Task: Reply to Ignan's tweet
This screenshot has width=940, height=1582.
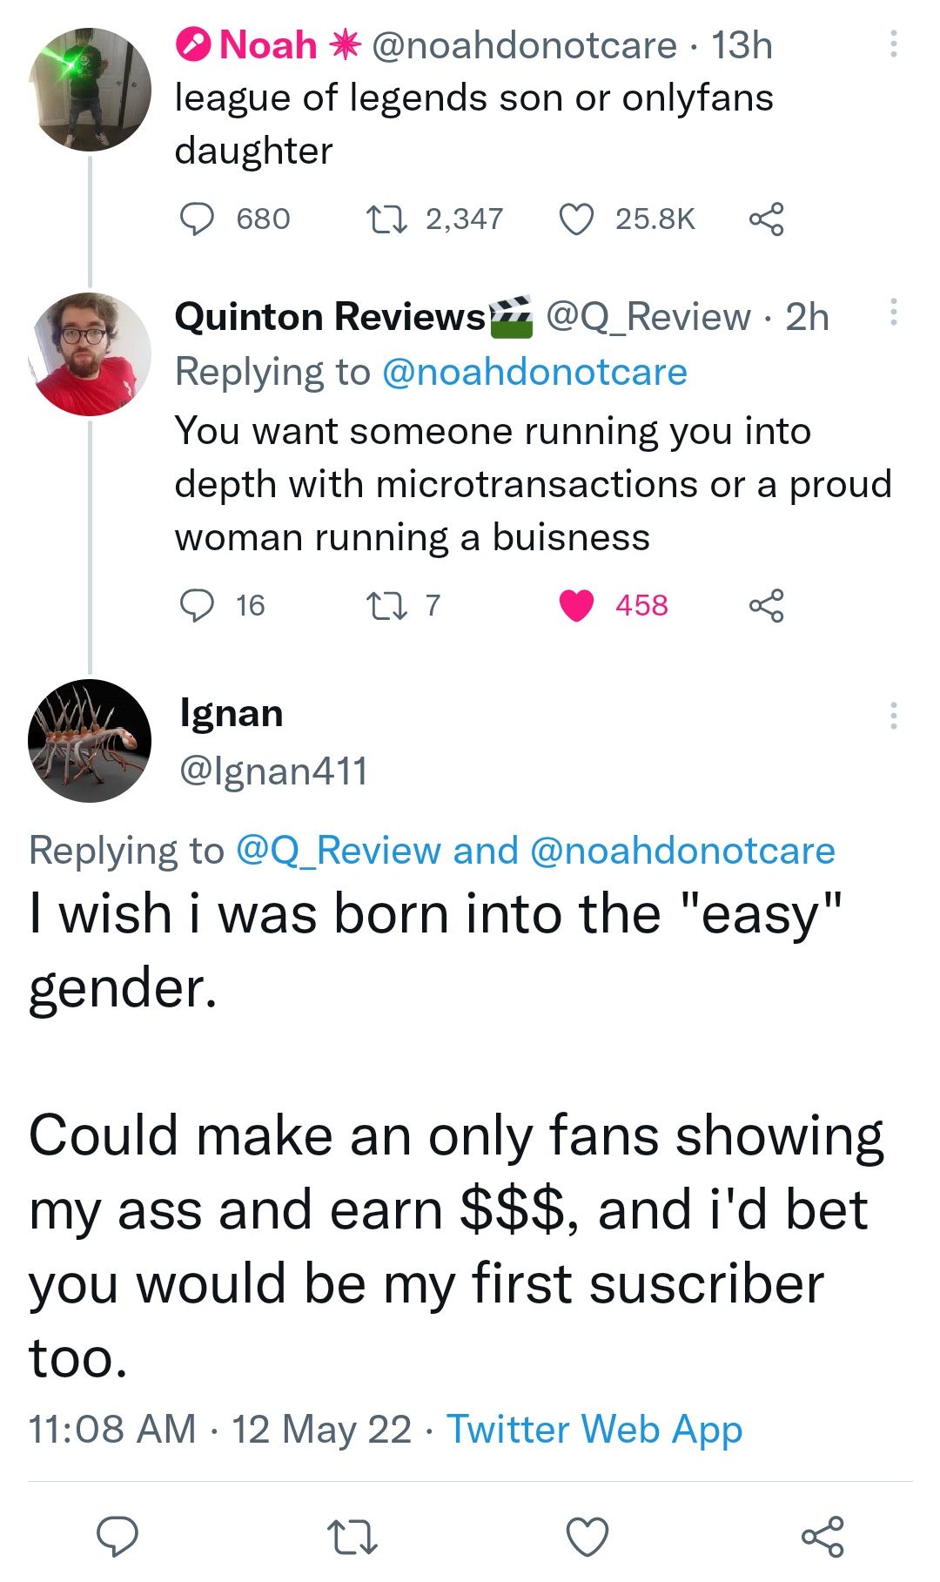Action: [117, 1536]
